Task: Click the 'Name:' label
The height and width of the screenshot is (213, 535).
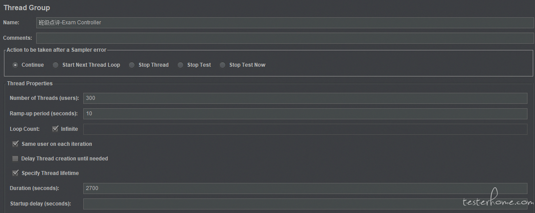Action: 11,23
